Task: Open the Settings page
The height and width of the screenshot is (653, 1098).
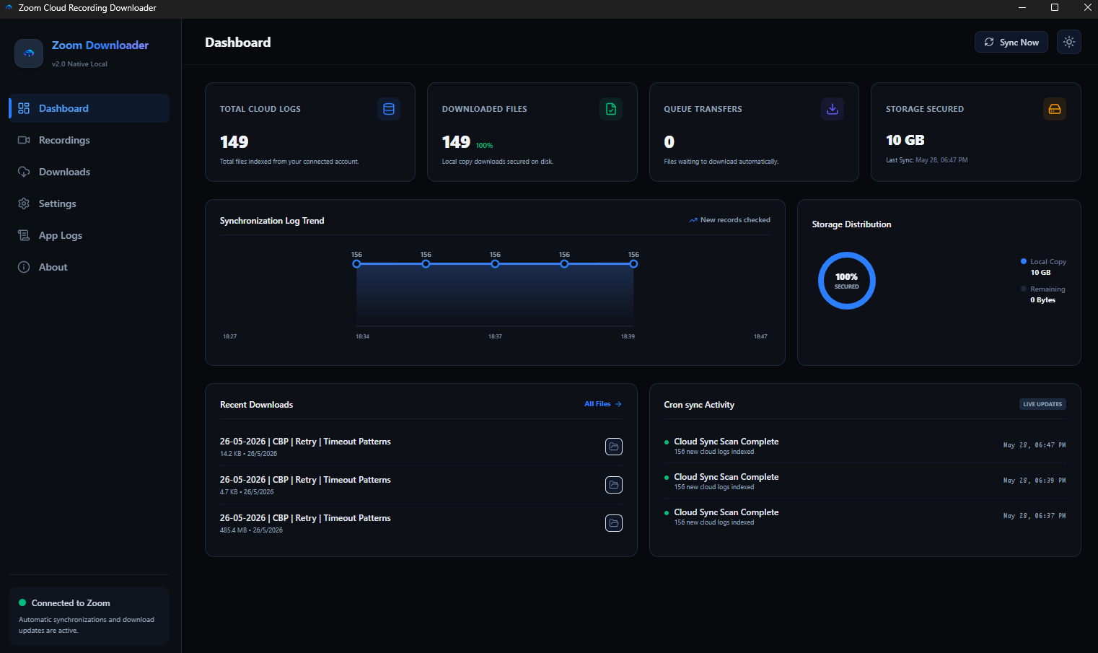Action: pos(89,203)
